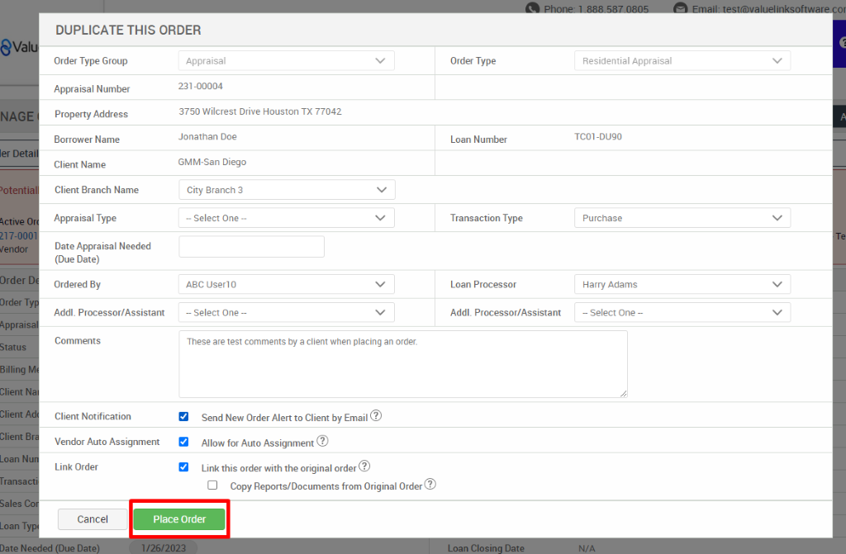846x554 pixels.
Task: Open help tooltip for Copy Reports/Documents option
Action: tap(430, 485)
